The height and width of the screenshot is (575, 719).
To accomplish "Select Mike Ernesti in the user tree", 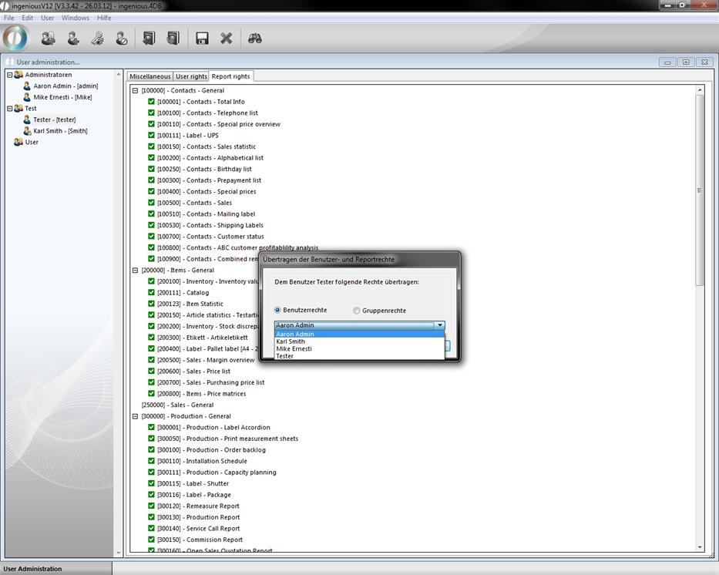I will click(62, 97).
